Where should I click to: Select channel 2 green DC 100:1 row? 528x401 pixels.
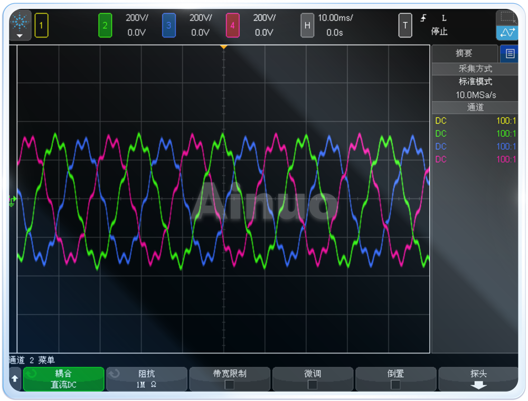click(475, 133)
